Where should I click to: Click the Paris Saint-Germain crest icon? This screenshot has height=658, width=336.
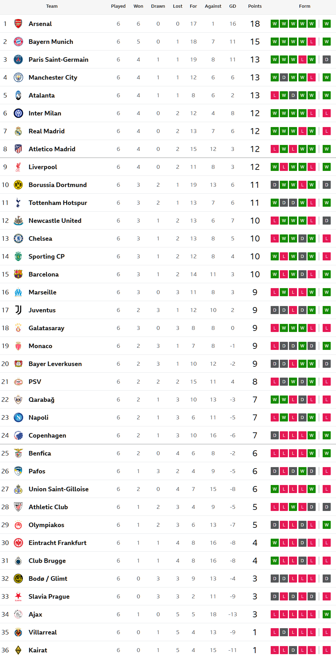[x=18, y=60]
